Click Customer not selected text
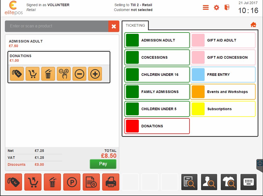Screen dimensions: 263x196 133,10
